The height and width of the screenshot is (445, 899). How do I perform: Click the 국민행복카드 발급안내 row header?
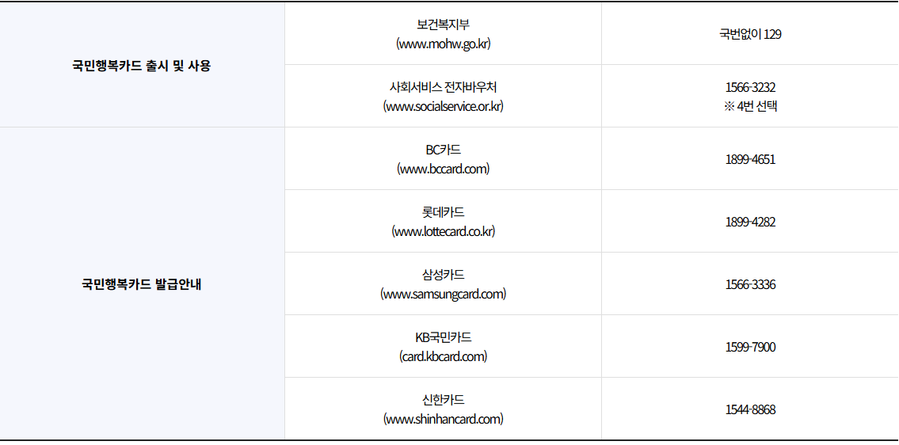[142, 283]
